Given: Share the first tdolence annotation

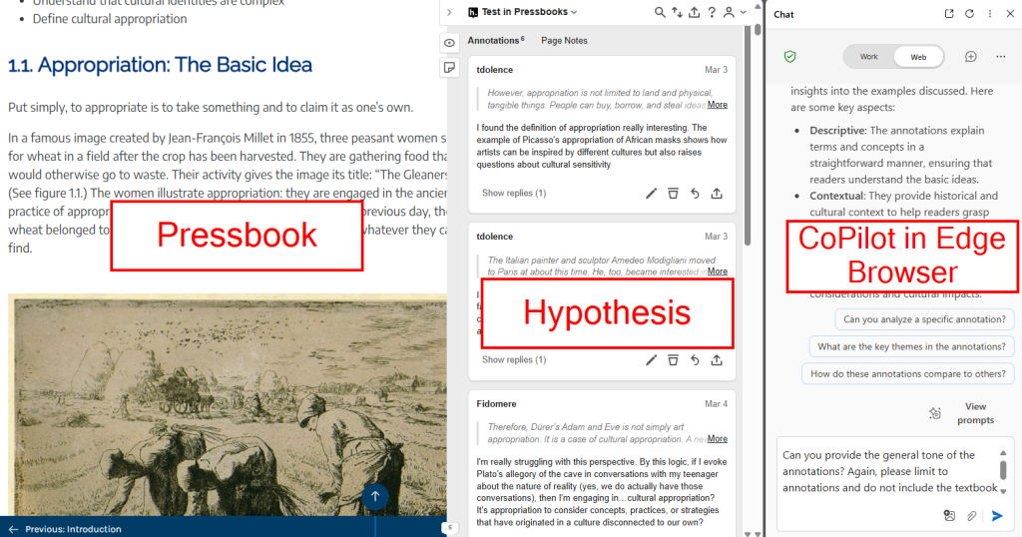Looking at the screenshot, I should coord(717,194).
